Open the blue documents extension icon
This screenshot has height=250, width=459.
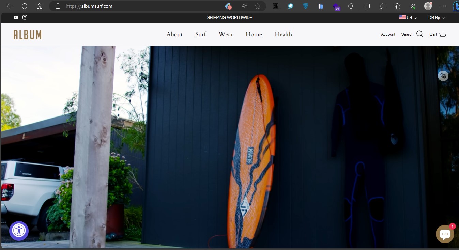[321, 6]
